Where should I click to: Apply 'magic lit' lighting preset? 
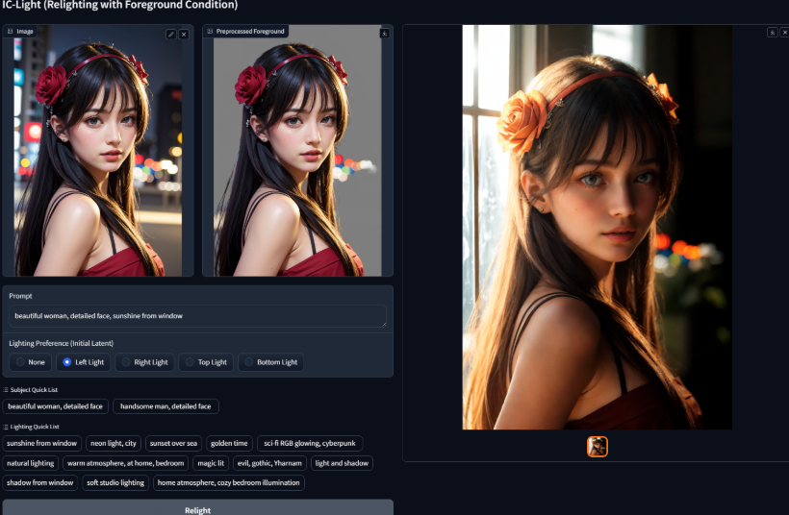pos(211,463)
